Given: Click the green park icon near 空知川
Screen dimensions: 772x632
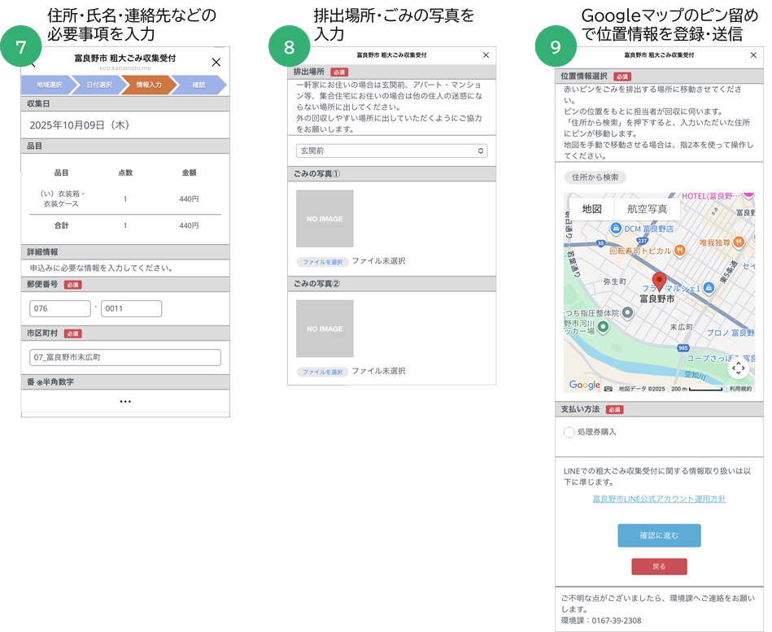Looking at the screenshot, I should (x=604, y=326).
